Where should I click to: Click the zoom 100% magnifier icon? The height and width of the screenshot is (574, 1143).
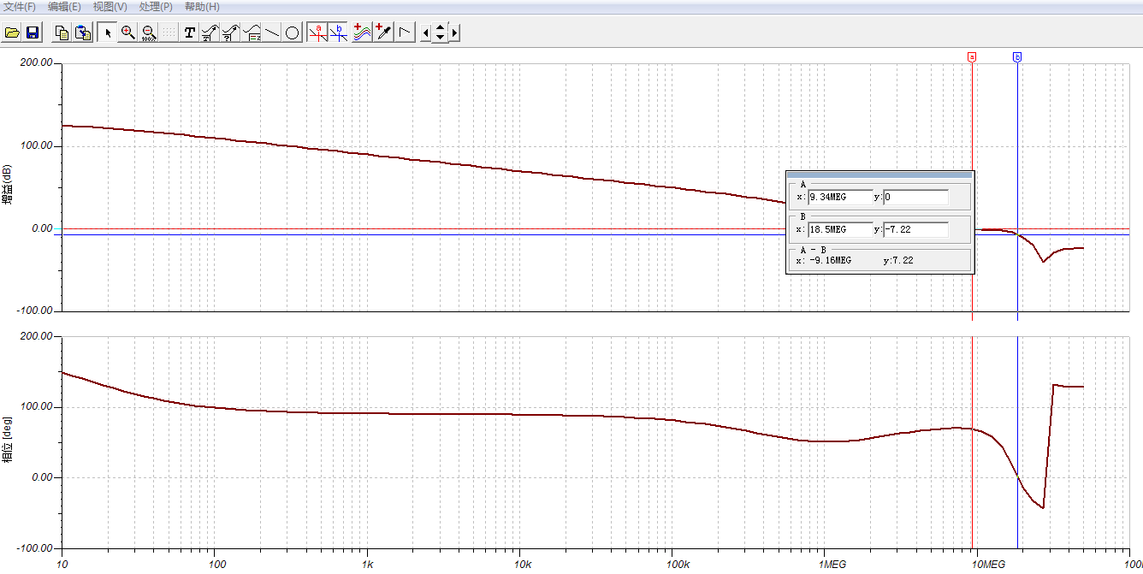(149, 33)
